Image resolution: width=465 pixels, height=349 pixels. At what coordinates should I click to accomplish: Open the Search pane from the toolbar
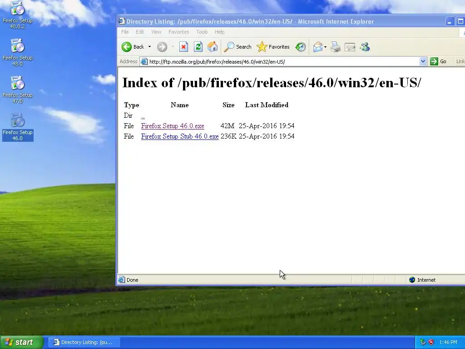tap(237, 47)
